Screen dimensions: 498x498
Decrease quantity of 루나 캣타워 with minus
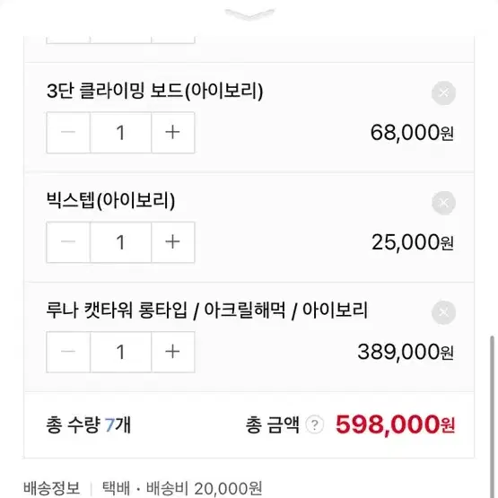pyautogui.click(x=68, y=352)
